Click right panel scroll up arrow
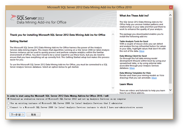The height and width of the screenshot is (130, 184). (170, 15)
